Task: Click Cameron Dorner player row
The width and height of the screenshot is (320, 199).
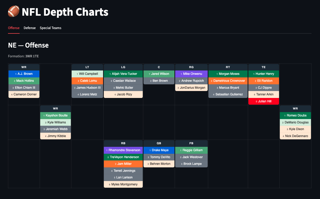Action: [24, 94]
